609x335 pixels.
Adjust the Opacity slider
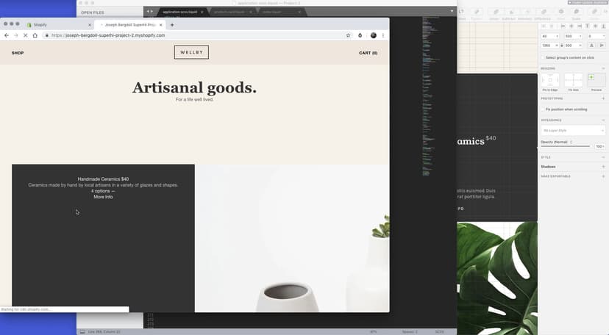[x=565, y=146]
